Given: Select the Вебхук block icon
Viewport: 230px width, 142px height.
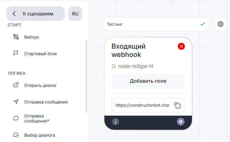Looking at the screenshot, I should point(16,37).
